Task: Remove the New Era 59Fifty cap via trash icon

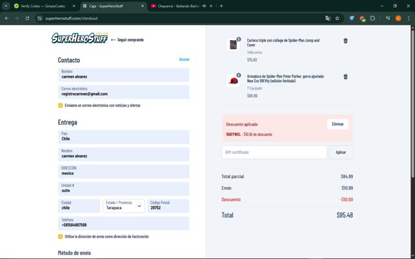Action: click(x=346, y=76)
